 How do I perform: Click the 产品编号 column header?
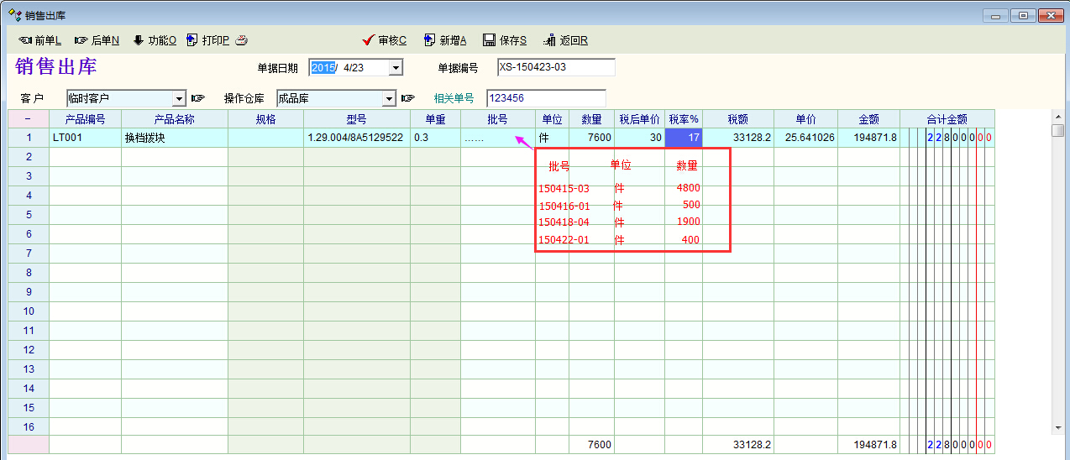[x=85, y=119]
